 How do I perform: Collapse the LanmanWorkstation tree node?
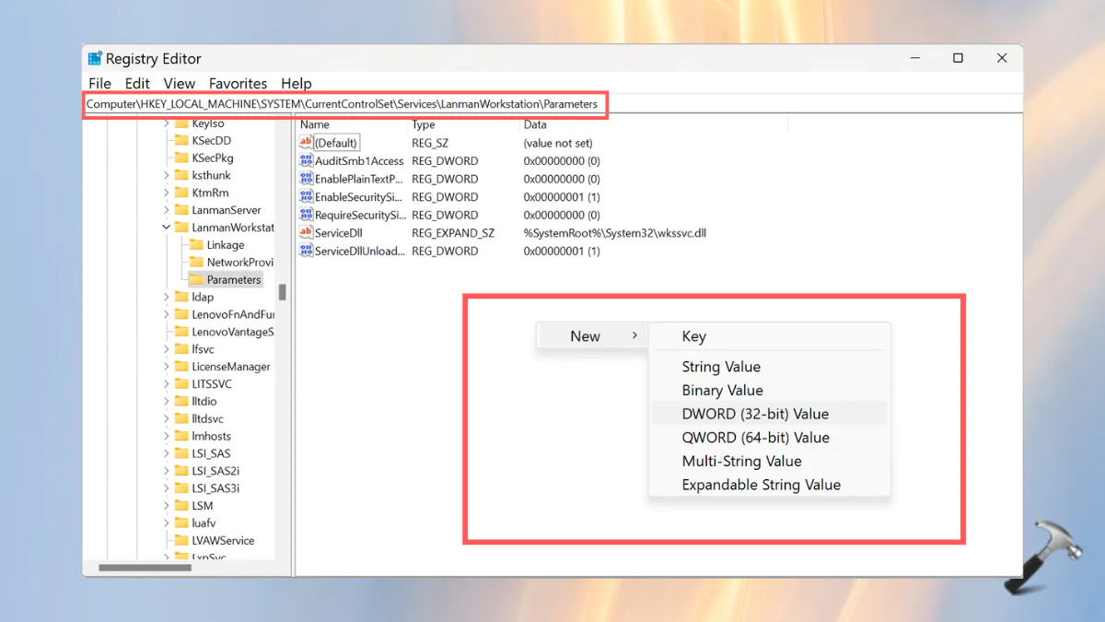[x=166, y=228]
